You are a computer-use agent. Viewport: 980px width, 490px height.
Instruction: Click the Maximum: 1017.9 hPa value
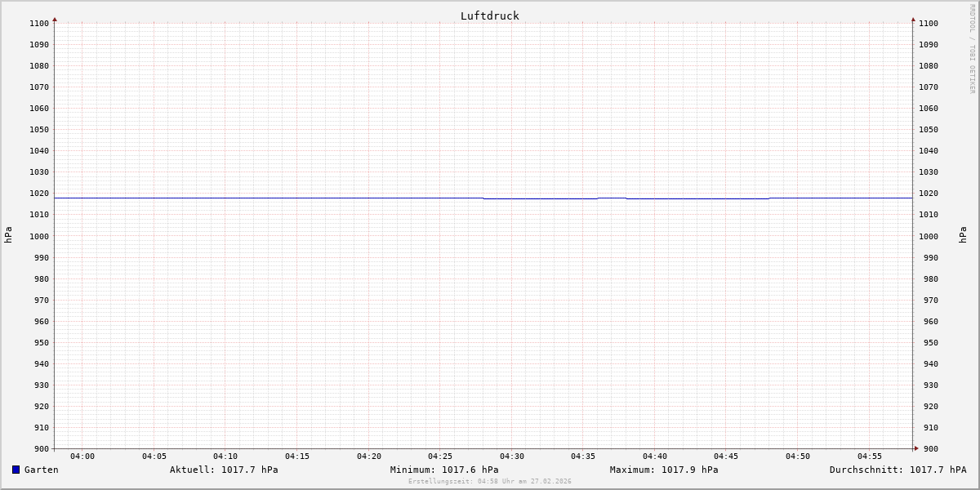[x=664, y=470]
